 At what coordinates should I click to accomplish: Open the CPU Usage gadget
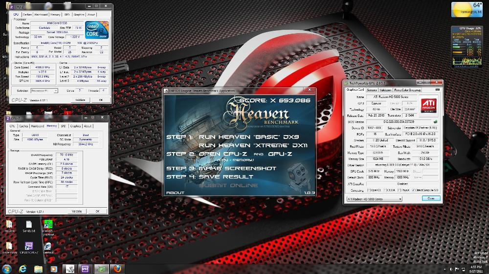click(x=467, y=47)
